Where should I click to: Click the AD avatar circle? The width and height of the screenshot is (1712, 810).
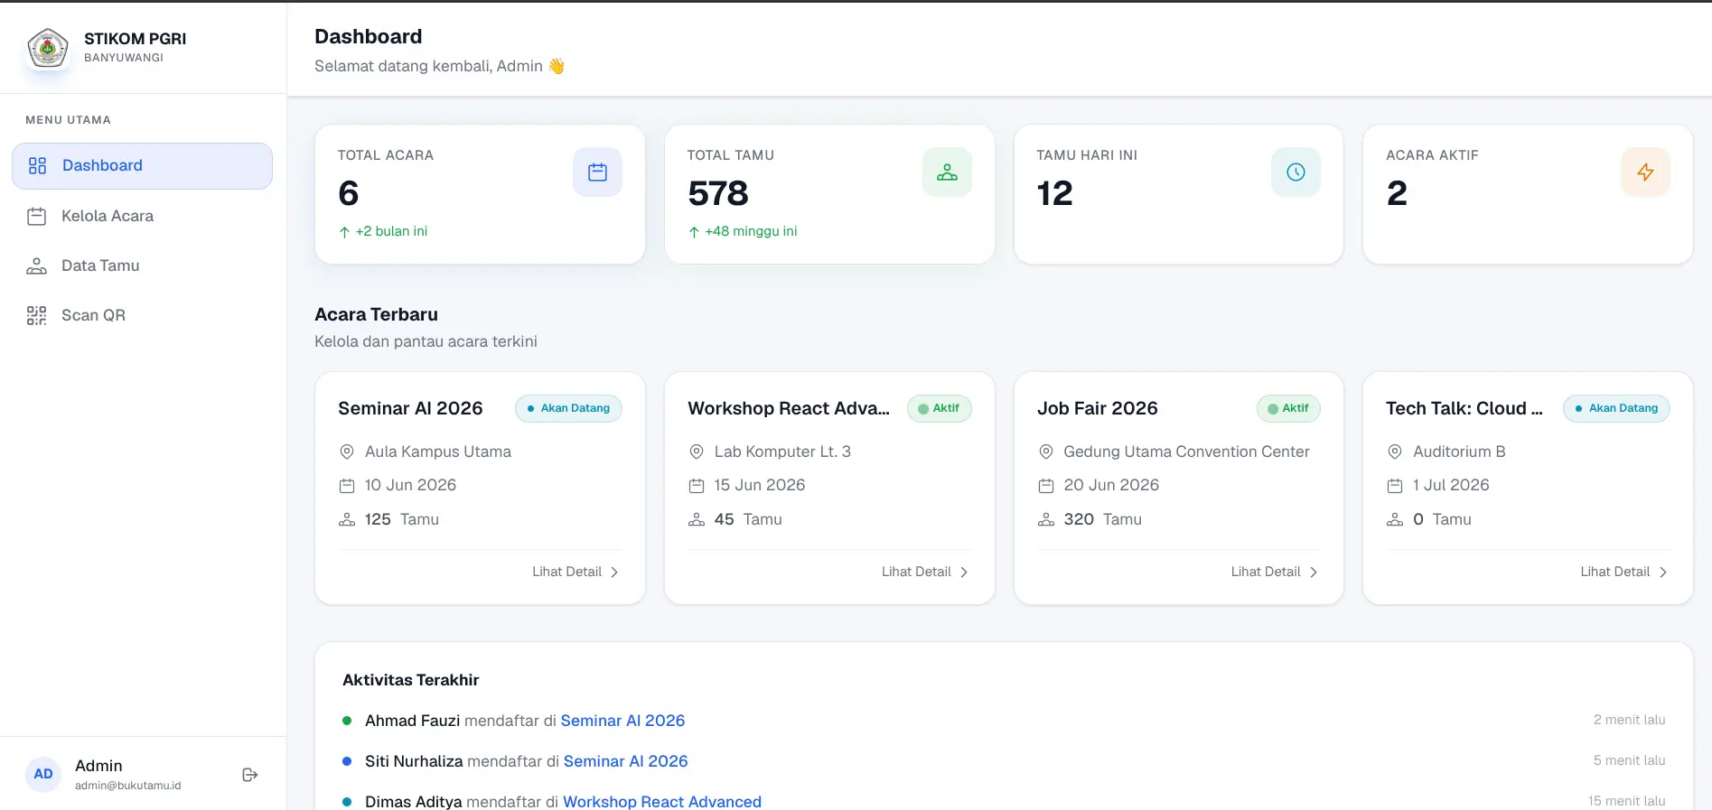(43, 774)
